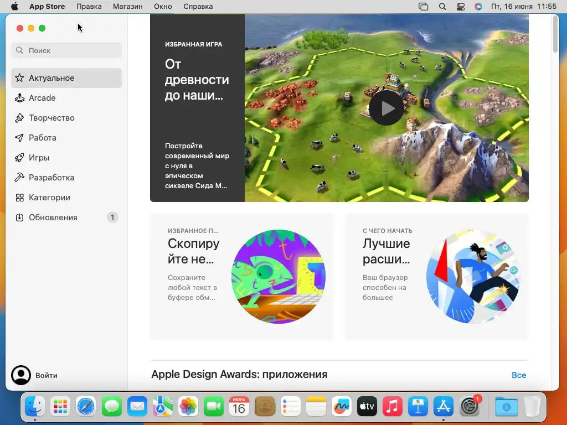
Task: Show Категории in the sidebar
Action: point(66,198)
